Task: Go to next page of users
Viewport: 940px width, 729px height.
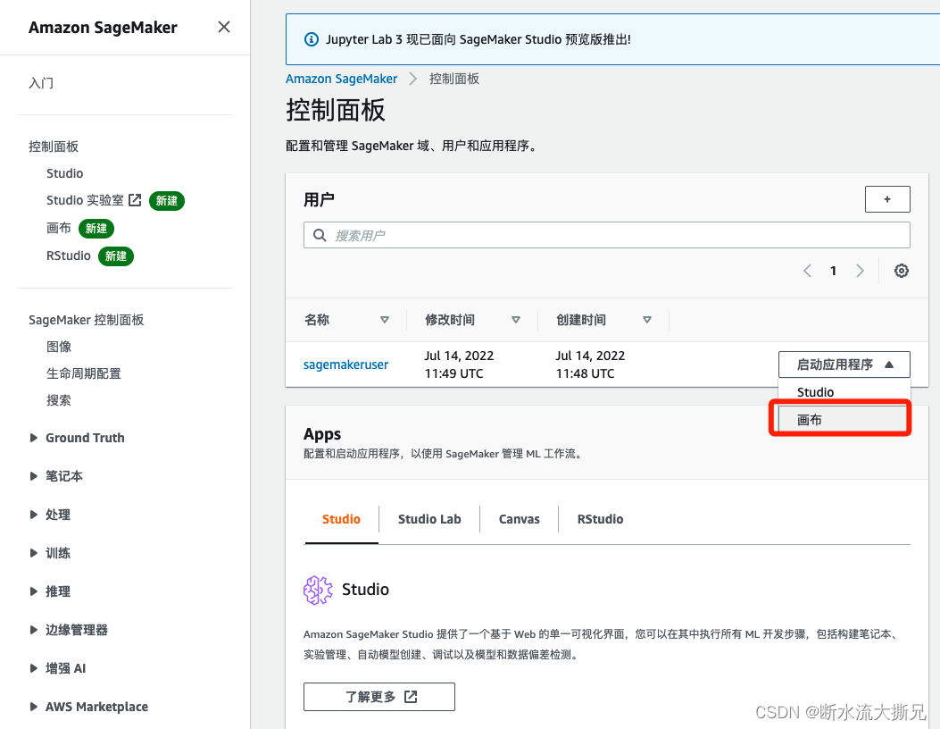Action: tap(861, 271)
